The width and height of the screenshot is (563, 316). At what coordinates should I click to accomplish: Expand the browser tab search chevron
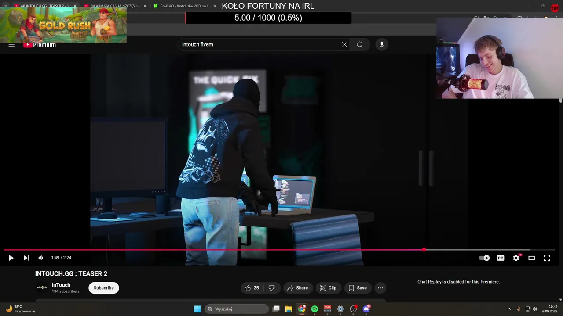(6, 6)
